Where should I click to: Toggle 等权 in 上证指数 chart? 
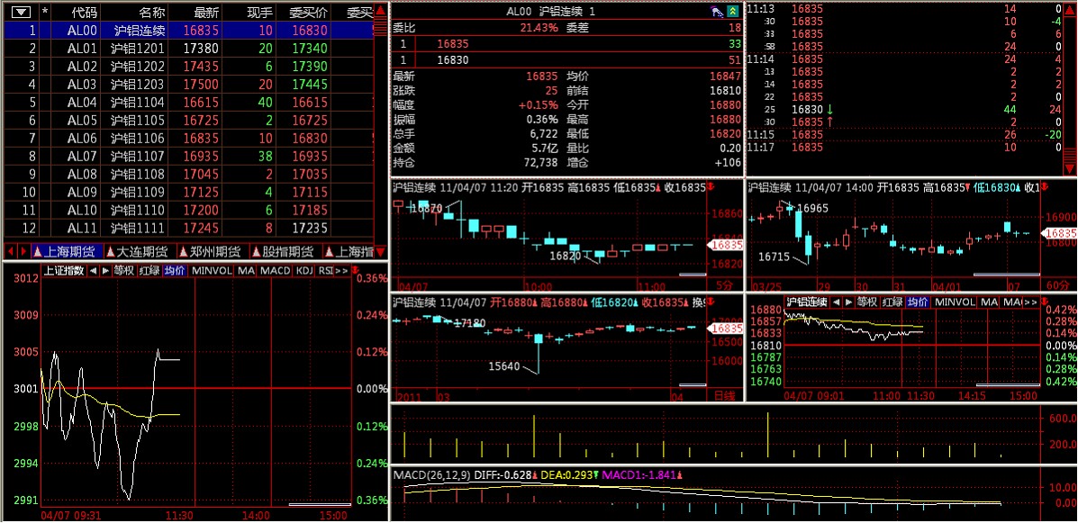coord(123,271)
